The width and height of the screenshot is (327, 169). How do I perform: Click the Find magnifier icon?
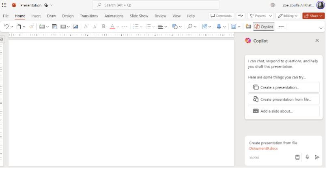click(x=189, y=26)
